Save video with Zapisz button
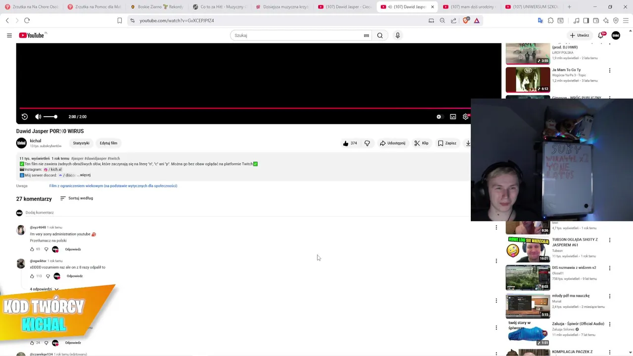633x356 pixels. coord(447,143)
